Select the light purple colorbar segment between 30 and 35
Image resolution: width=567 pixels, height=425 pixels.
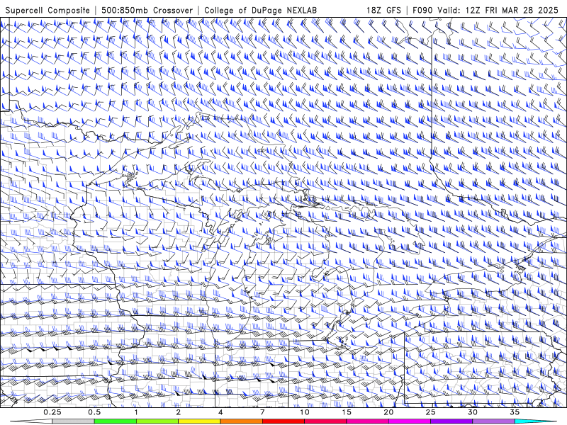coord(493,421)
